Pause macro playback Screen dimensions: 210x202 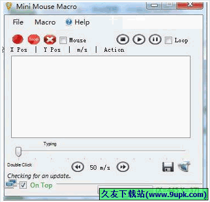[x=155, y=40]
